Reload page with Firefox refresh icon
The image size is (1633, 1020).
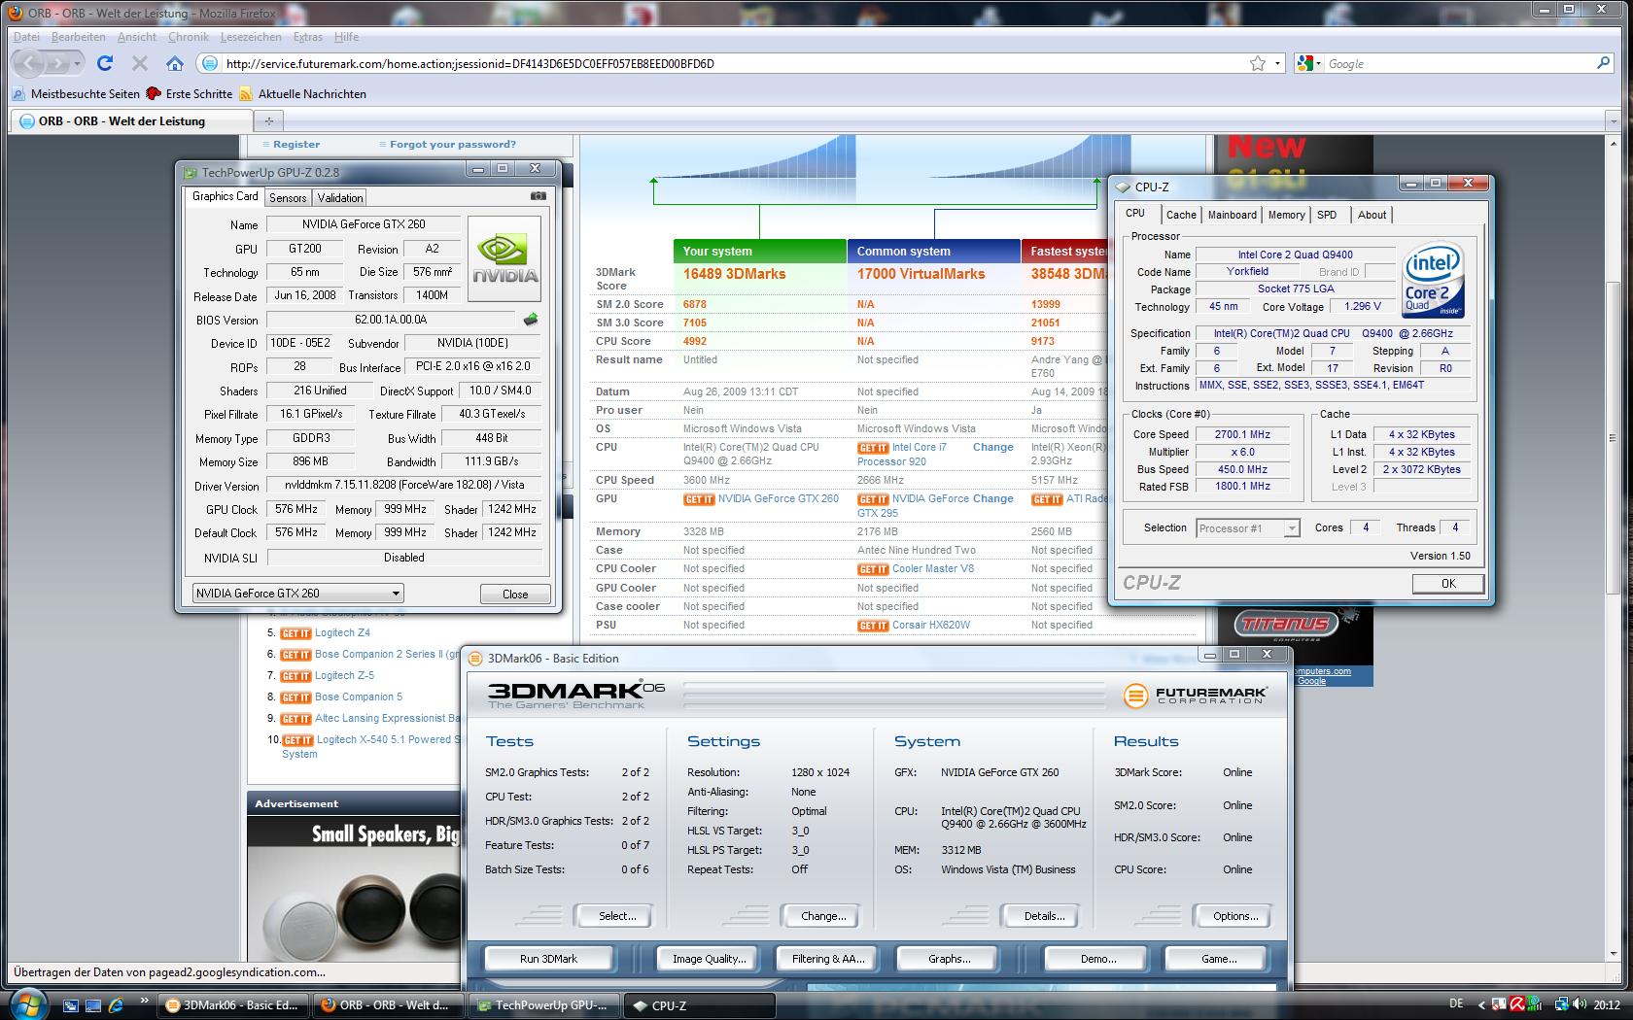pyautogui.click(x=105, y=63)
